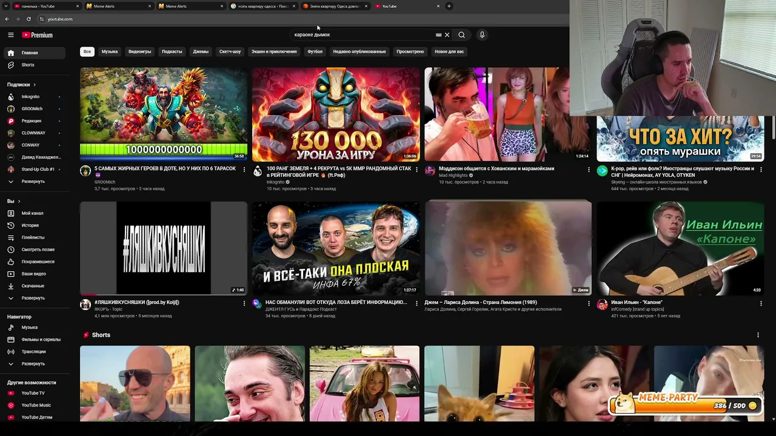The image size is (776, 436).
Task: Open the #ЛЯШКИВКУСНЯШКИ video thumbnail
Action: (164, 248)
